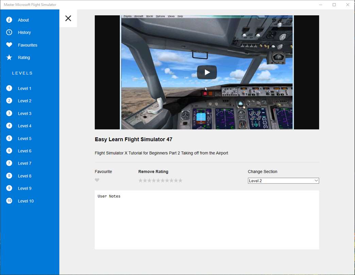Select Level 9 text in sidebar
Viewport: 355px width, 275px height.
[24, 188]
